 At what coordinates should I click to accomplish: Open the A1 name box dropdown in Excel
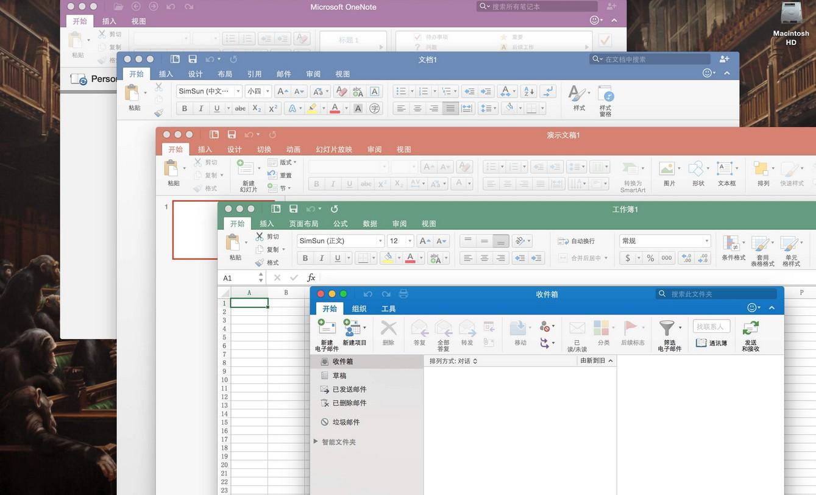point(261,277)
